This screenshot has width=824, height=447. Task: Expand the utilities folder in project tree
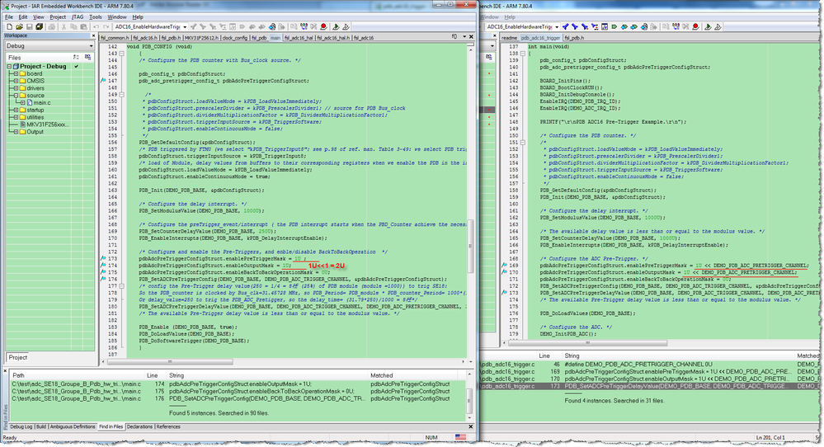(x=16, y=117)
